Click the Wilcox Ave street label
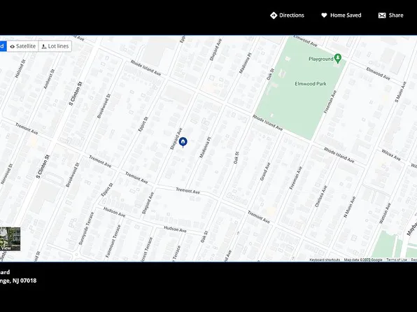417x312 pixels. point(391,155)
